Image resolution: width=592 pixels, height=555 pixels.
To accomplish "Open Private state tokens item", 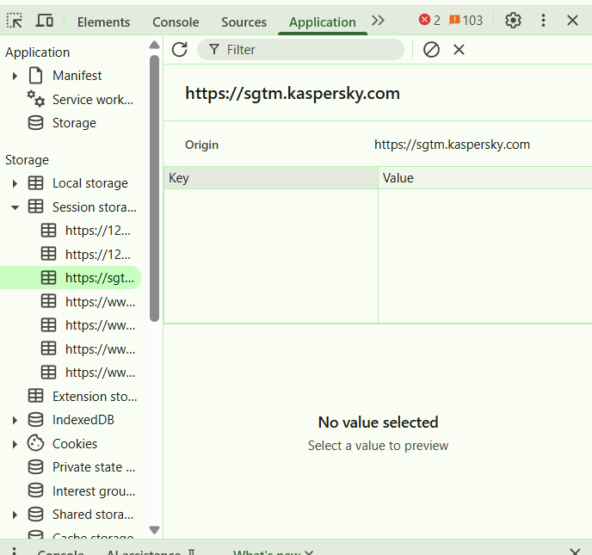I will pyautogui.click(x=82, y=467).
